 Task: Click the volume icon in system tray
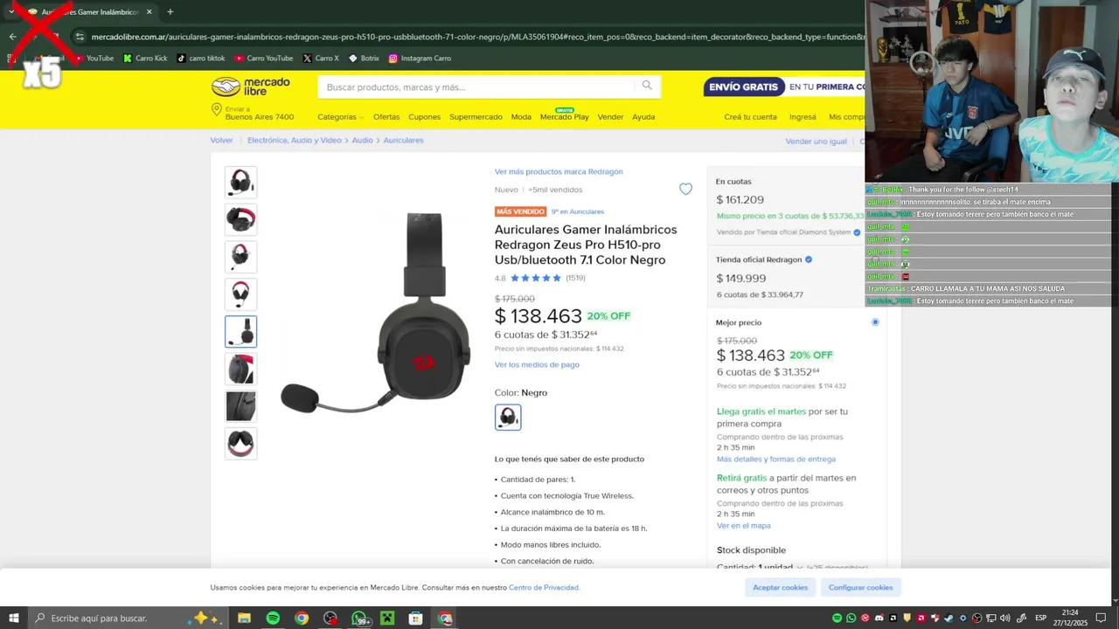tap(1005, 618)
